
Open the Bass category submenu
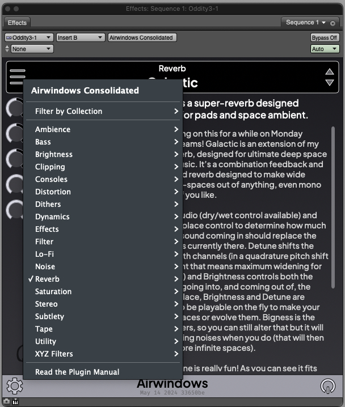[103, 142]
